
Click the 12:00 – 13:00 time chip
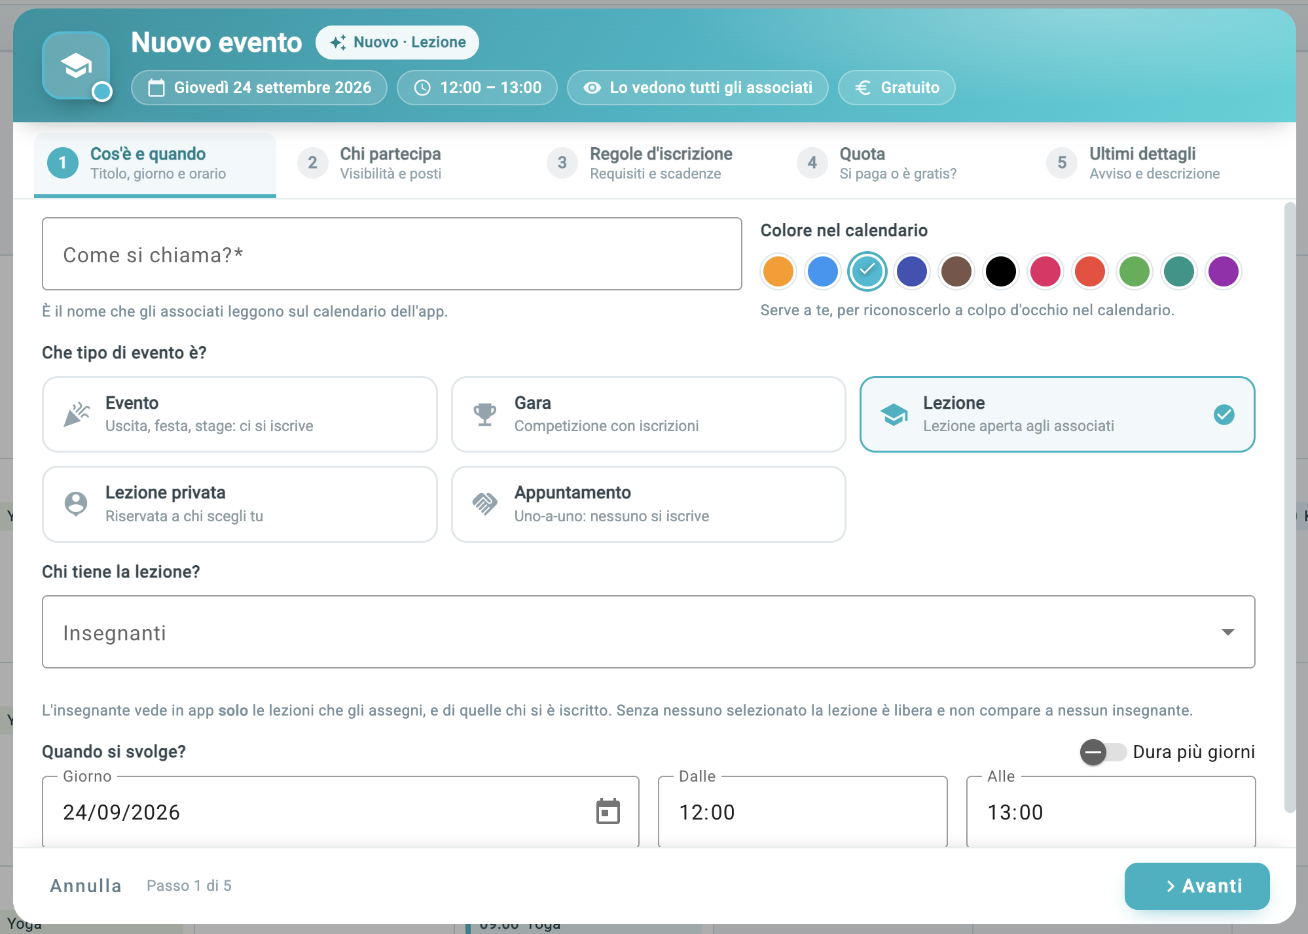477,88
